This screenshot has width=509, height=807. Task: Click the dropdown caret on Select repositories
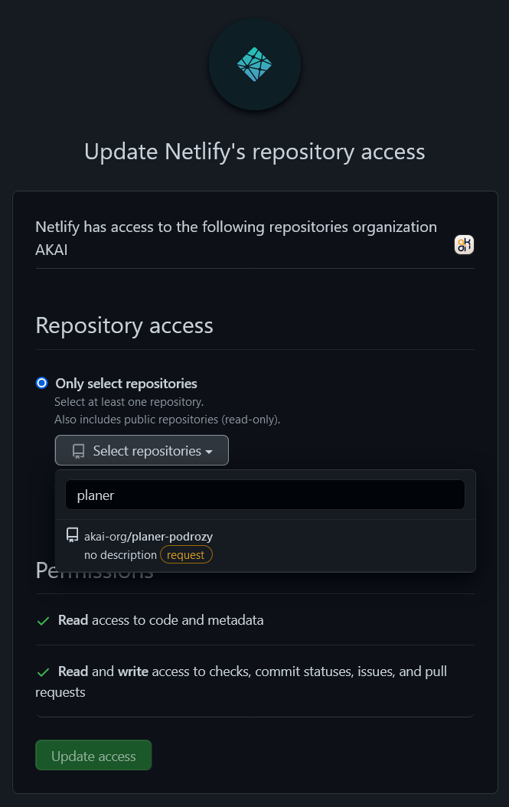(x=209, y=451)
